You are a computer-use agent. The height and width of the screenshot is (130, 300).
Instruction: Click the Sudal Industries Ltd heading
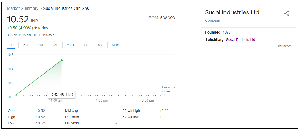point(232,12)
